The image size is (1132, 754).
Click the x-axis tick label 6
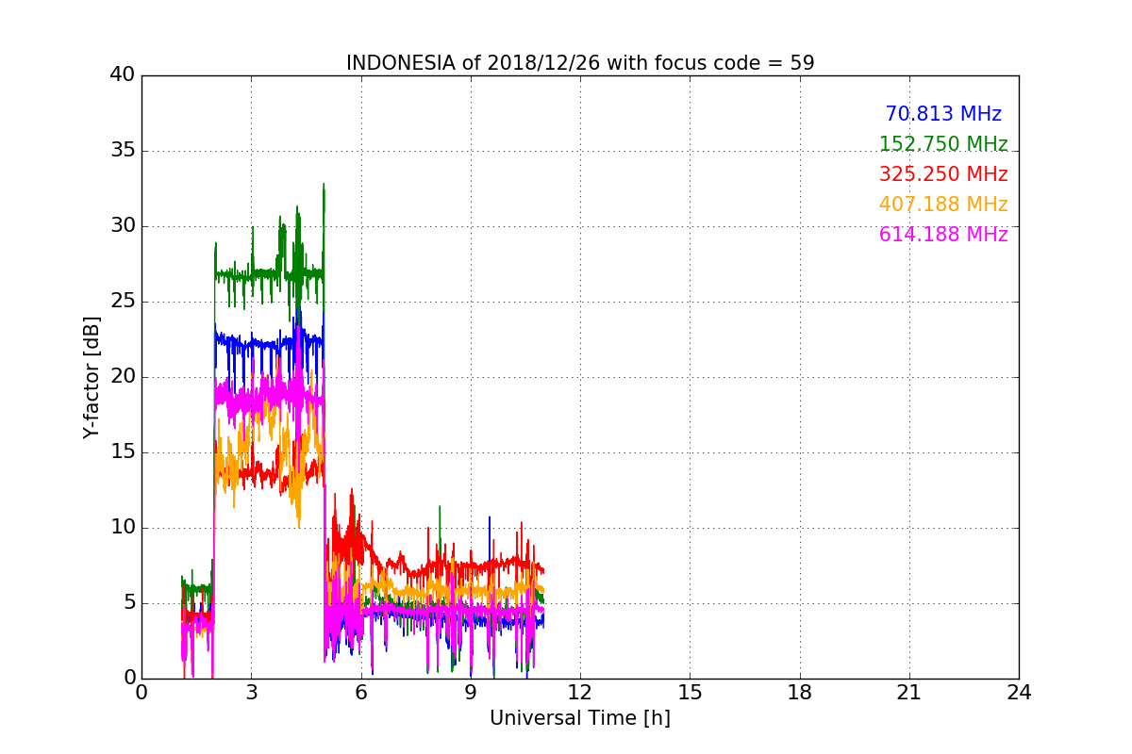click(361, 692)
